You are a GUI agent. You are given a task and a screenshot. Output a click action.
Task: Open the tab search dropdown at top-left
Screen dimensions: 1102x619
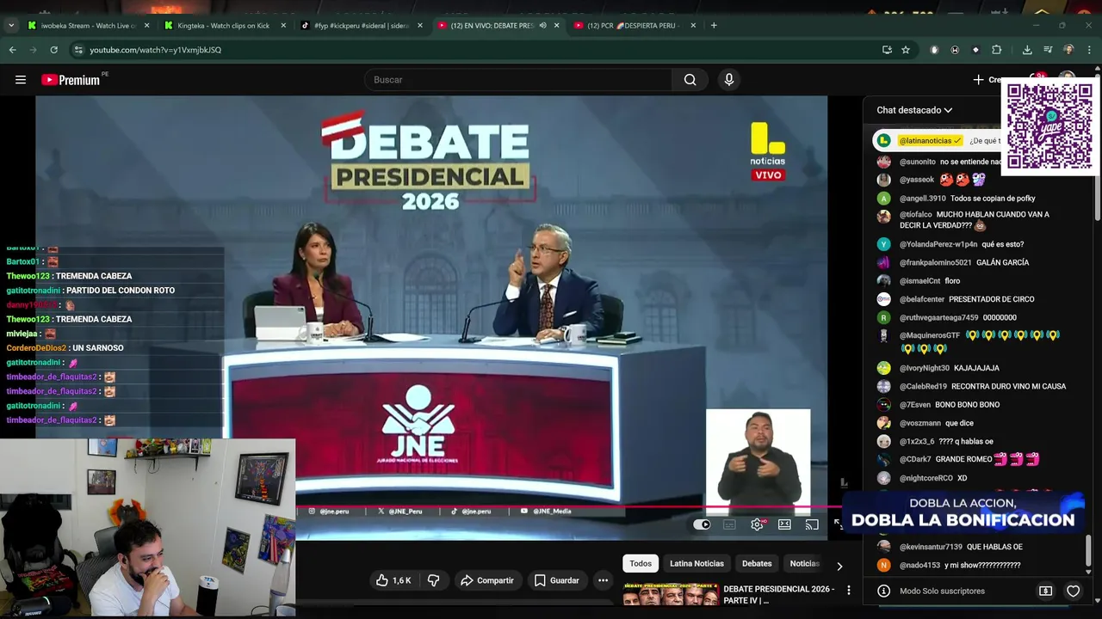tap(11, 26)
